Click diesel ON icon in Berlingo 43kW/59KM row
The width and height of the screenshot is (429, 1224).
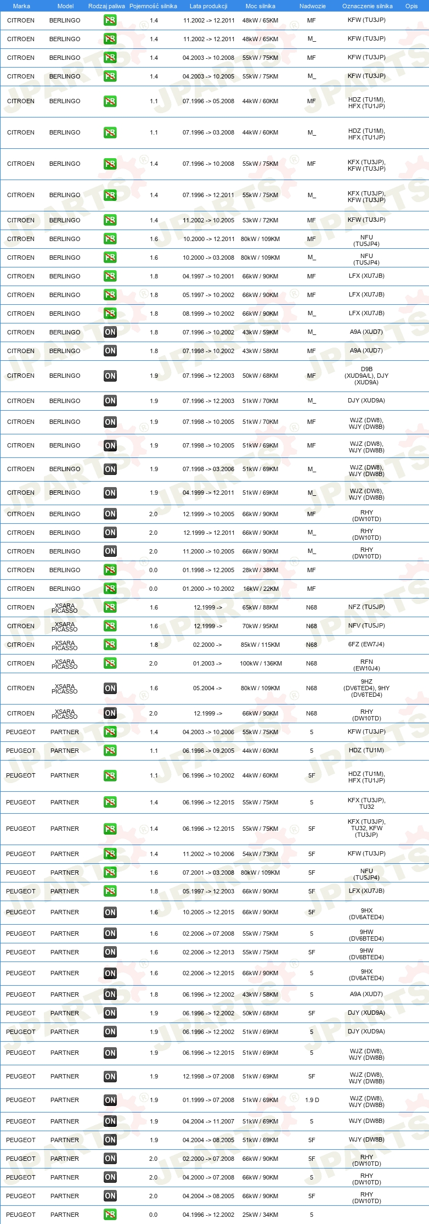[110, 332]
